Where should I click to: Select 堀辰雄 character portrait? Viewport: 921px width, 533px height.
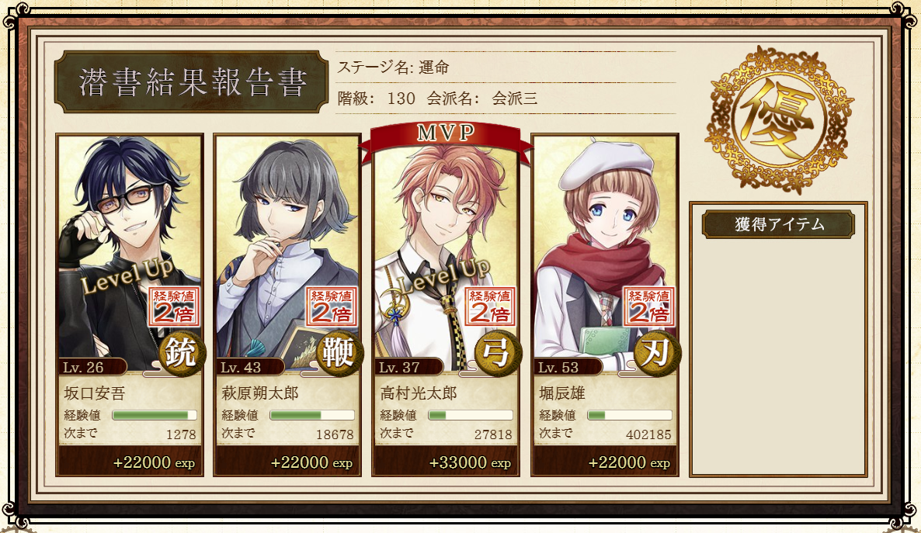coord(605,252)
